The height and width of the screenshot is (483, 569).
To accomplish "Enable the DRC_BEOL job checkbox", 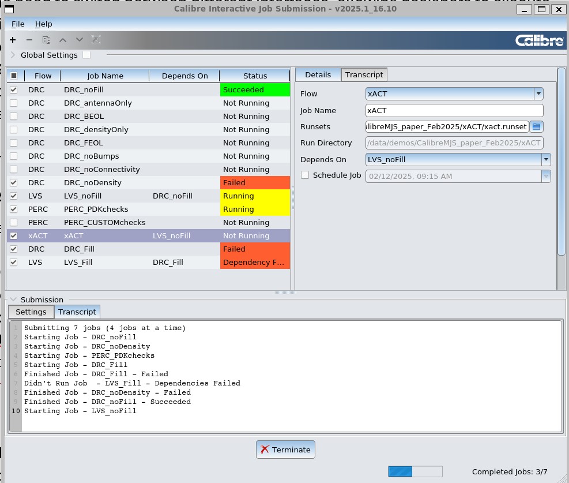I will tap(14, 116).
